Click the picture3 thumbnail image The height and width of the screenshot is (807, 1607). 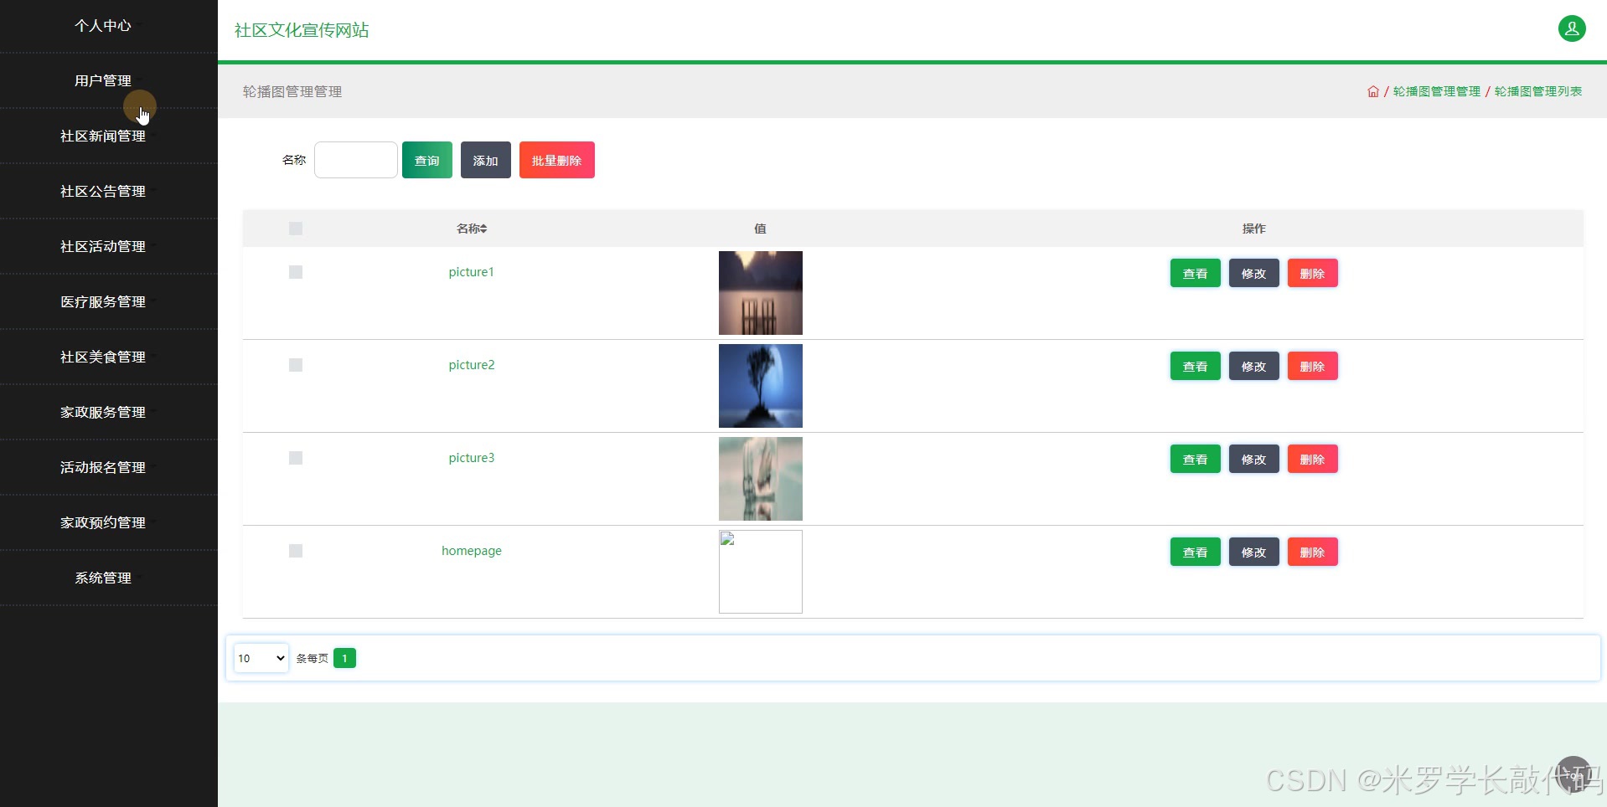(761, 479)
